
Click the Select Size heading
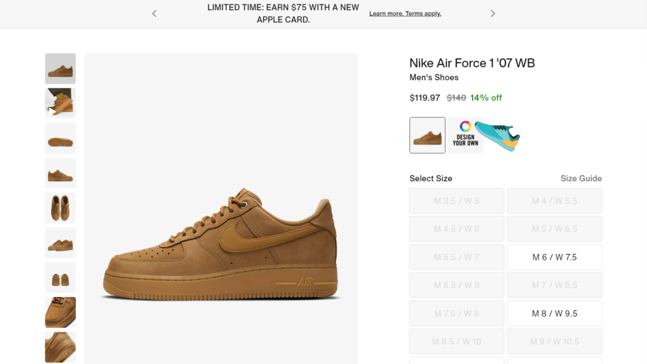pyautogui.click(x=431, y=178)
